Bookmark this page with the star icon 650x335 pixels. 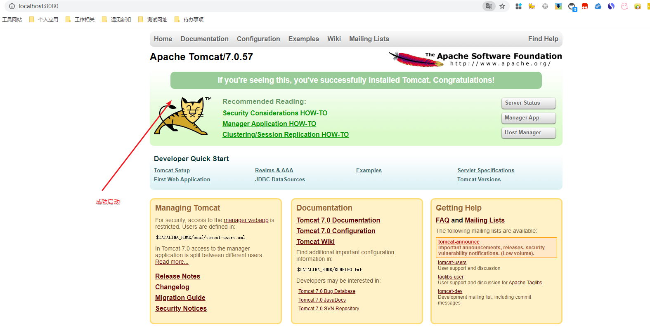(x=502, y=6)
